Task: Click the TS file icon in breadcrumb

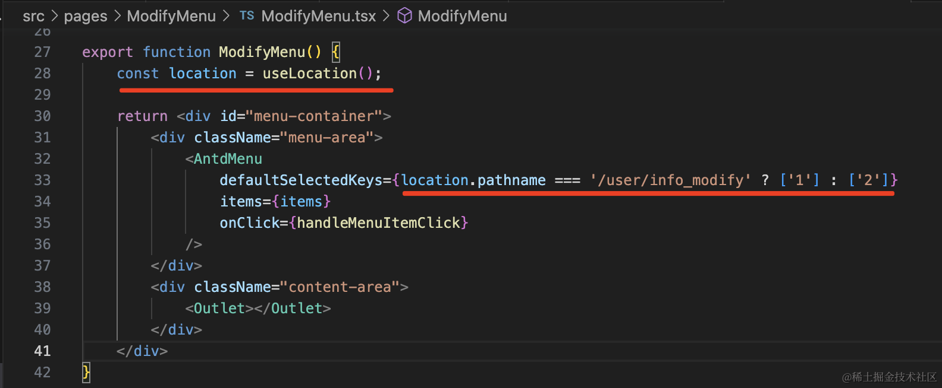Action: point(247,16)
